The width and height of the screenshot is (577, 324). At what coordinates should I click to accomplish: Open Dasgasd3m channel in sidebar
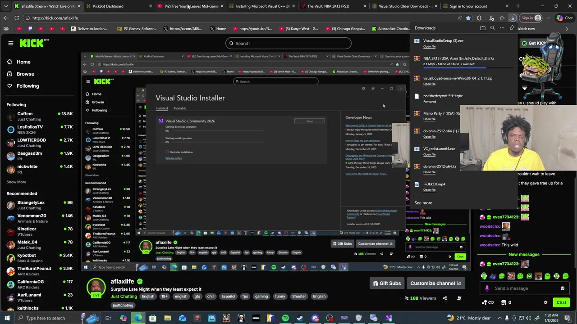point(40,155)
